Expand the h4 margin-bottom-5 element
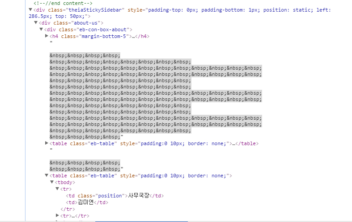 (x=47, y=36)
